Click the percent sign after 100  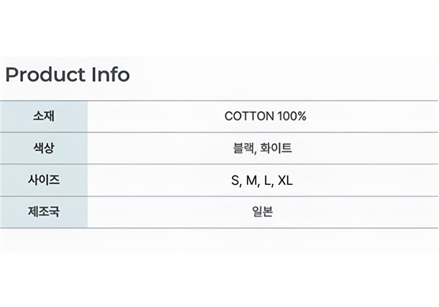302,116
